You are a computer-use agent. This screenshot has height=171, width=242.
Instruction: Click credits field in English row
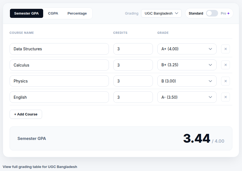[x=133, y=97]
